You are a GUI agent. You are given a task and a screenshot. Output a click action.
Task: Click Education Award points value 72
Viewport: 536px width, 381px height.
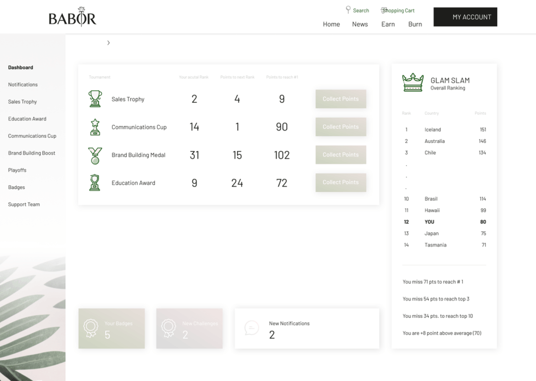(x=282, y=183)
